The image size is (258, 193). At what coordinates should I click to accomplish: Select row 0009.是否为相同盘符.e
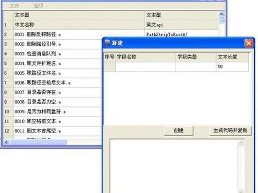(x=57, y=112)
